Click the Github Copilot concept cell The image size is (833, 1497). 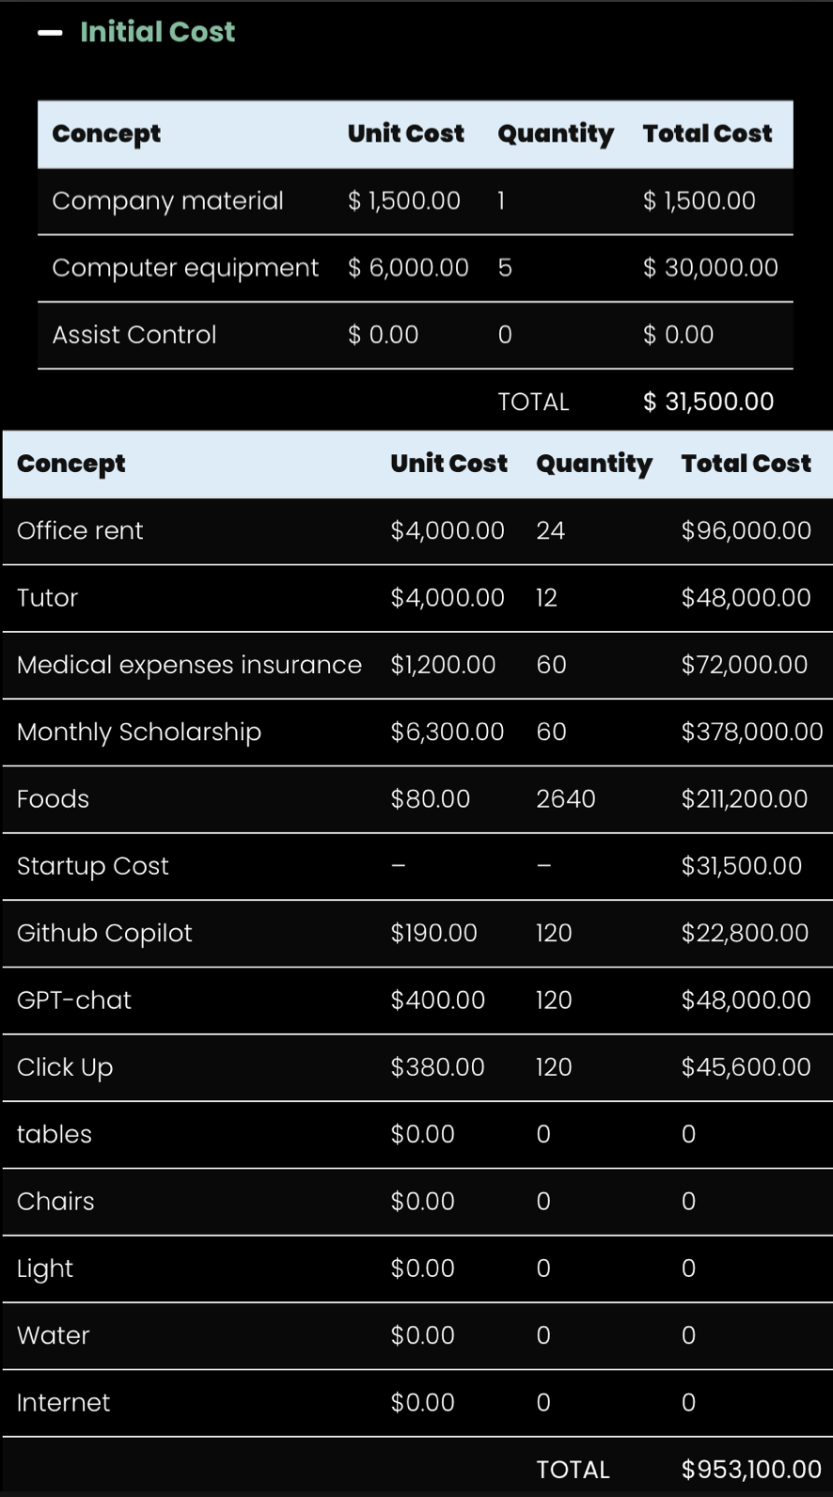pyautogui.click(x=104, y=933)
